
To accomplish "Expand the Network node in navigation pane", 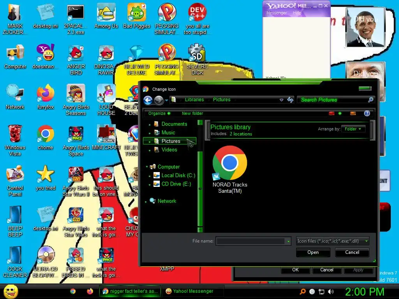I will [146, 202].
